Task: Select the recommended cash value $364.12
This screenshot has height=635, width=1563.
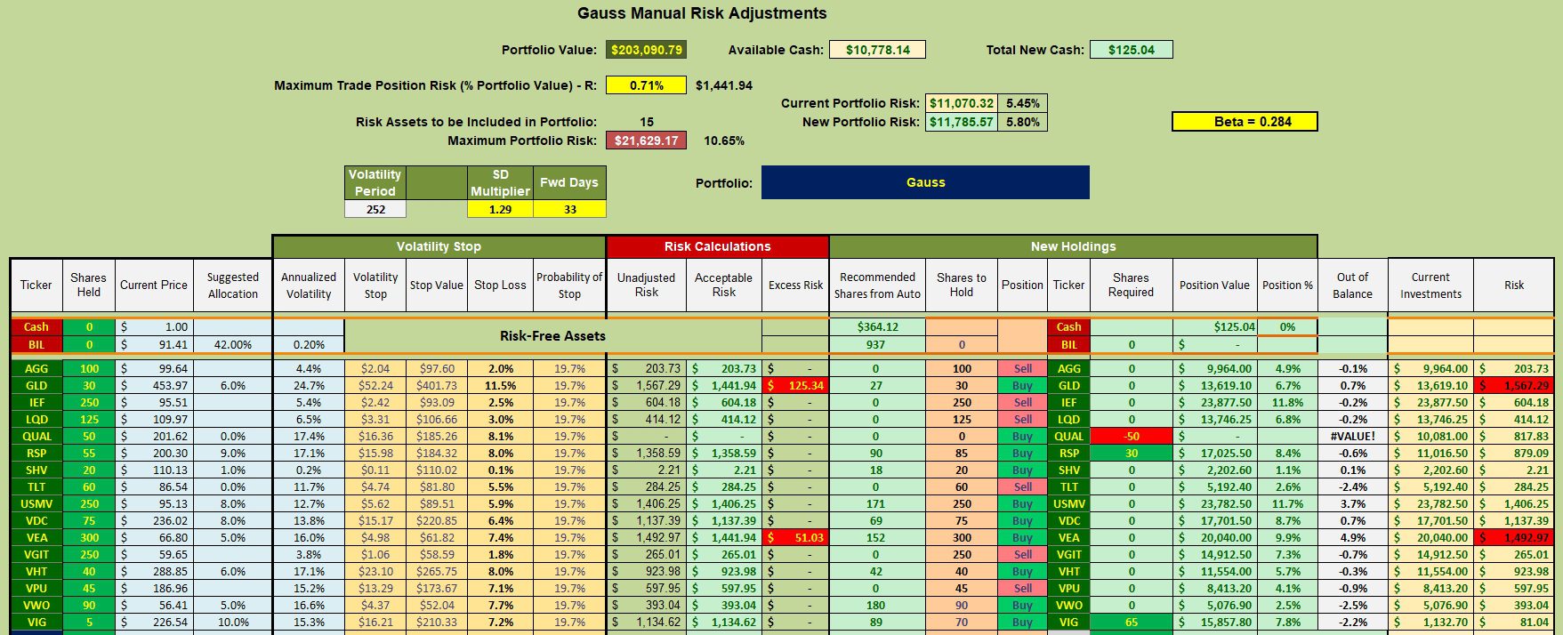Action: (x=877, y=326)
